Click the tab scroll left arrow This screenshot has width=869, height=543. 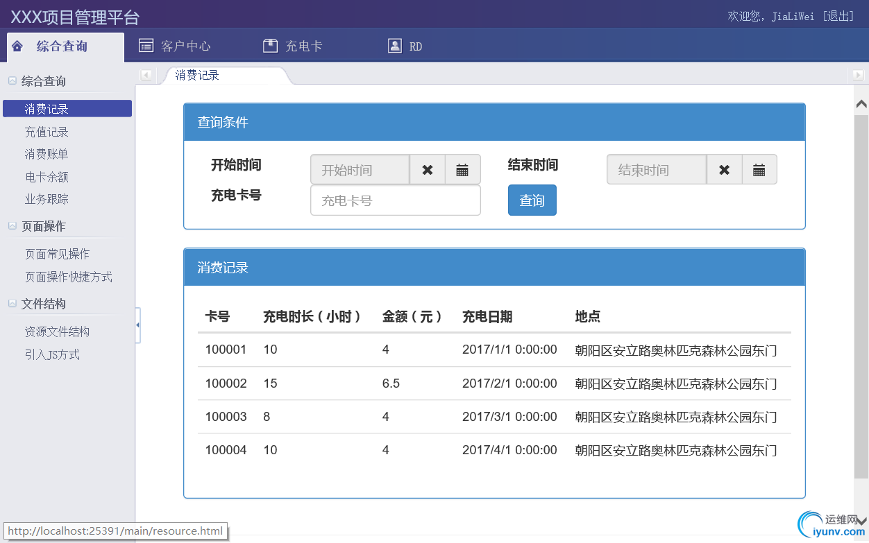[x=146, y=75]
